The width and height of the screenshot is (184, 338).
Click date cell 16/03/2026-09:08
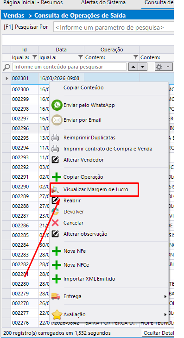tap(61, 78)
